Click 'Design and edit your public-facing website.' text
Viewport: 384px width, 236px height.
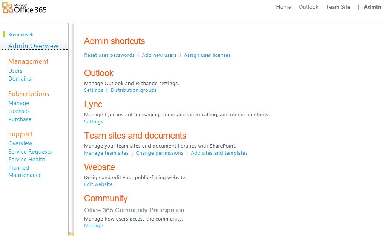135,177
